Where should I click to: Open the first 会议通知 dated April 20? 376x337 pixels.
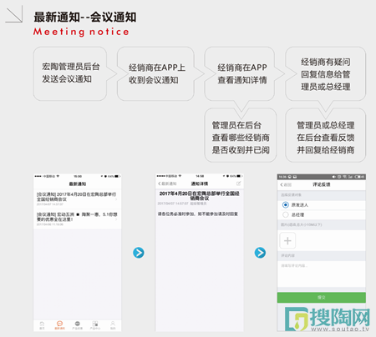coord(77,199)
